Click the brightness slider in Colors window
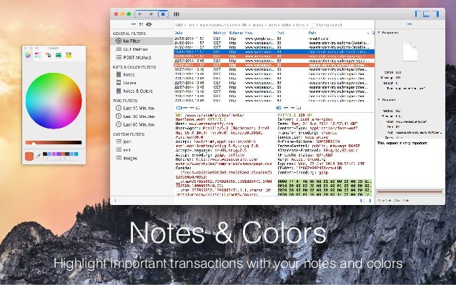The height and width of the screenshot is (285, 456). click(x=54, y=143)
